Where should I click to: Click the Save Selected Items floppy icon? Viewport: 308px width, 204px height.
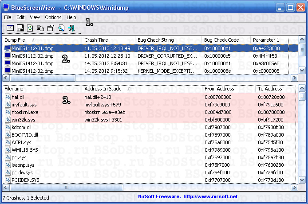click(20, 28)
